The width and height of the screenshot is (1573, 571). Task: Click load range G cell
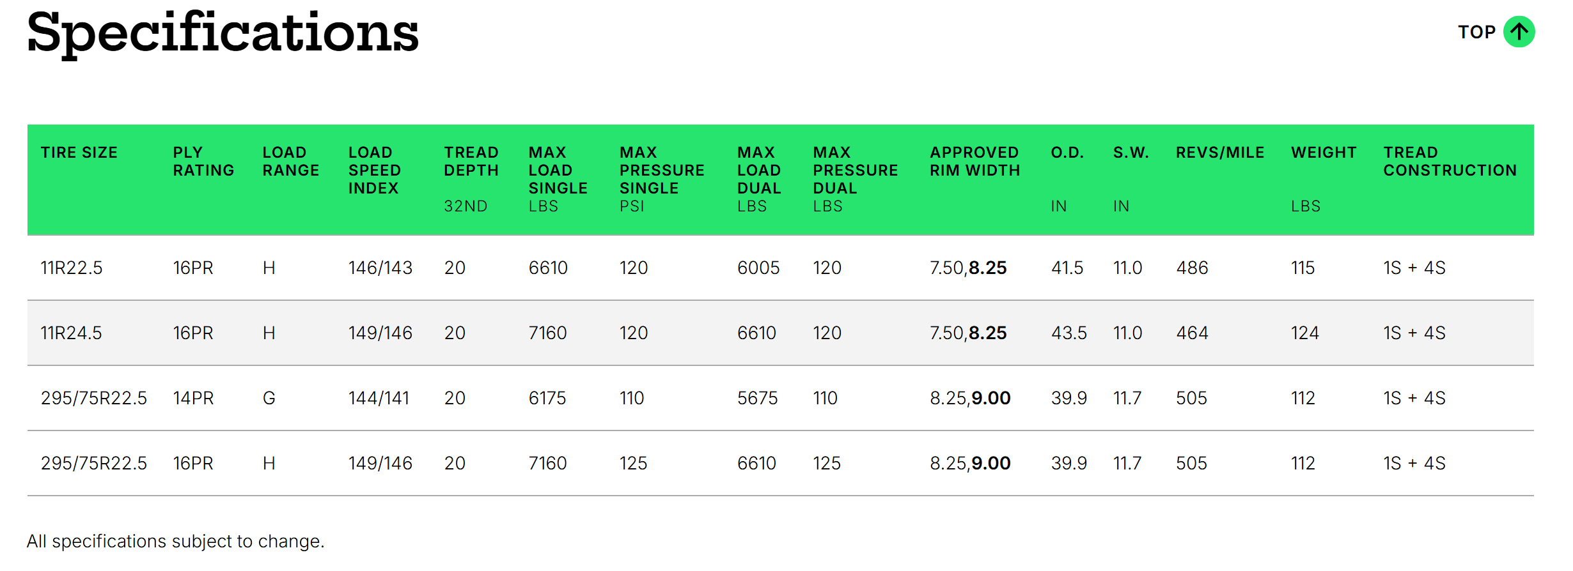(x=269, y=398)
